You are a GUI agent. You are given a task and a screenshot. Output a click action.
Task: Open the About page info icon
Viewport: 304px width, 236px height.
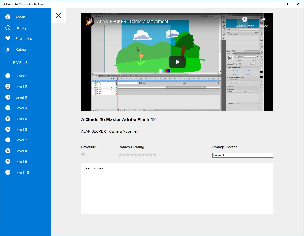[8, 17]
